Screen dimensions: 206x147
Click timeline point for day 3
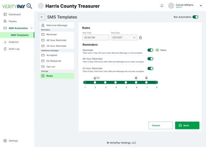click(105, 82)
